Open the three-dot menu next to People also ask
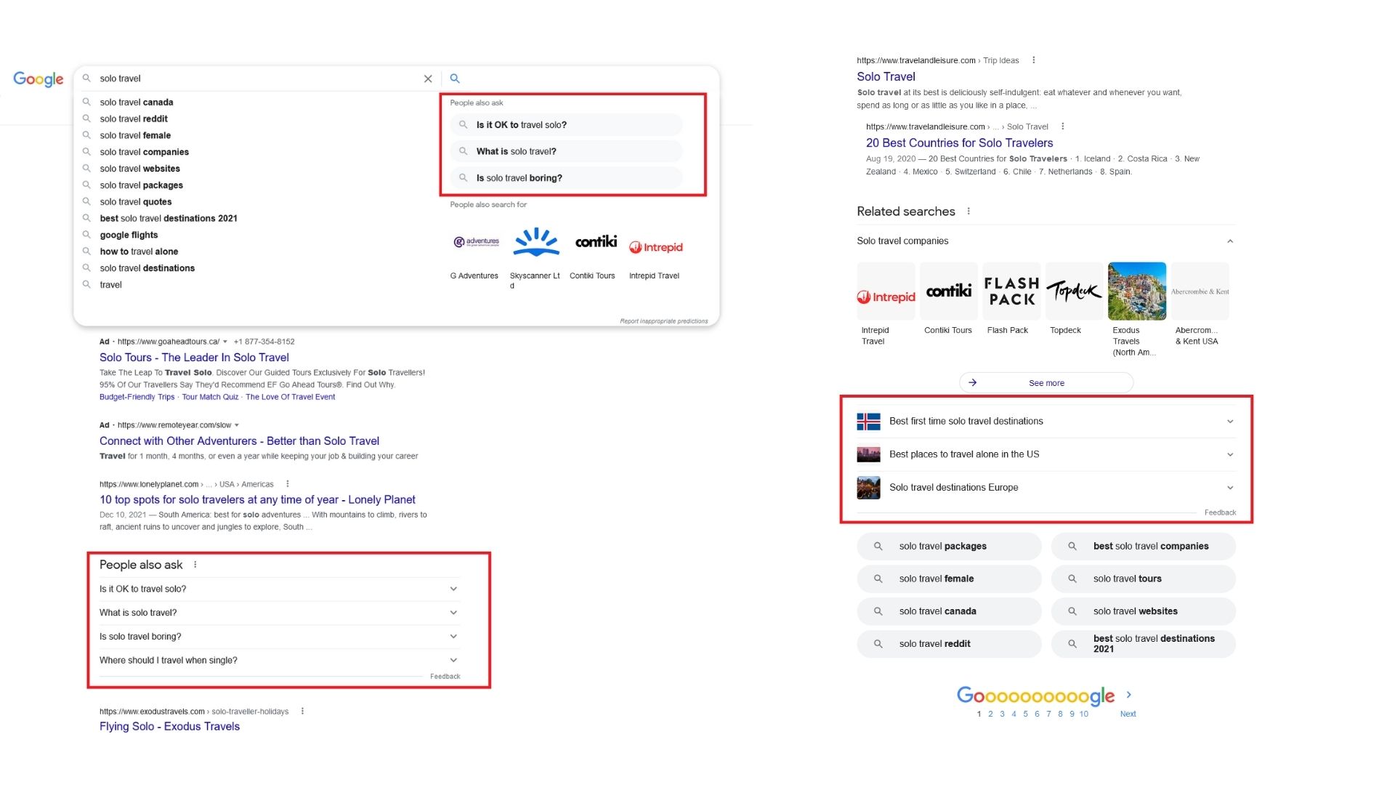This screenshot has height=785, width=1395. 195,565
